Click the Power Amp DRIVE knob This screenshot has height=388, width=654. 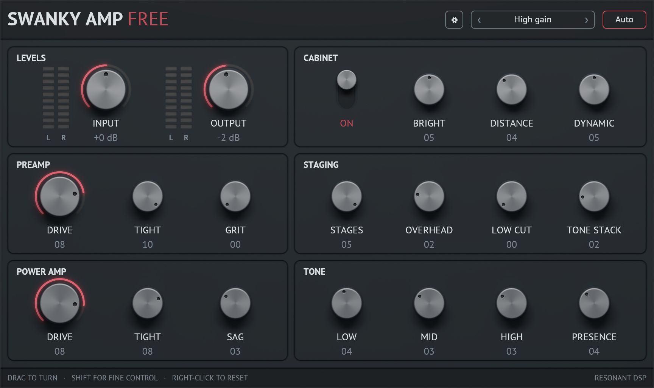click(60, 303)
